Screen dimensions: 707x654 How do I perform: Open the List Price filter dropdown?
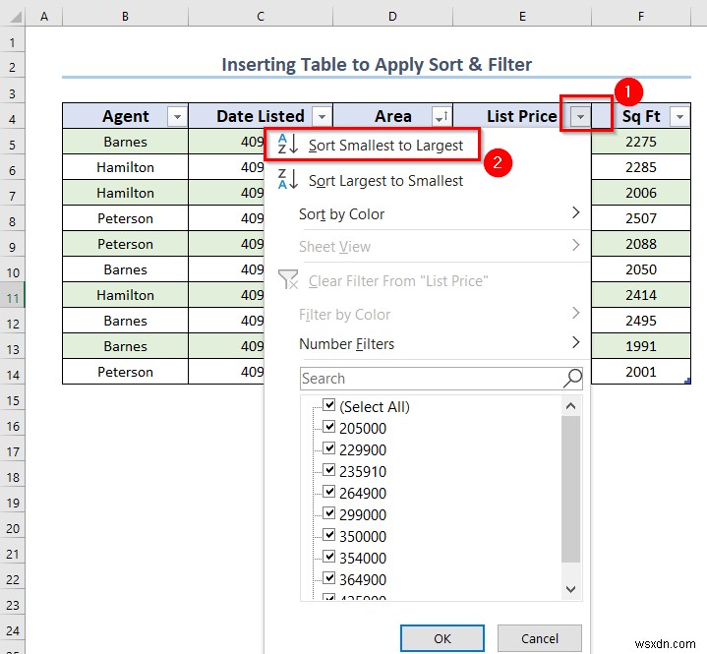[580, 117]
